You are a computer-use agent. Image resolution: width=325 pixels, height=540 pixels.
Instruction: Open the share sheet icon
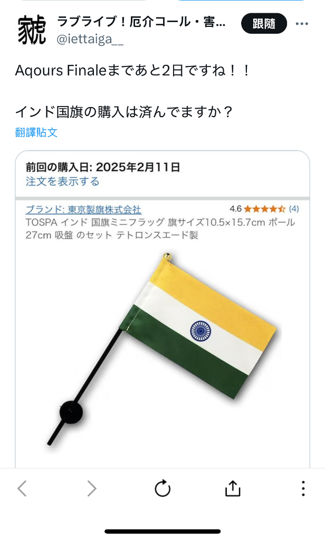(233, 488)
